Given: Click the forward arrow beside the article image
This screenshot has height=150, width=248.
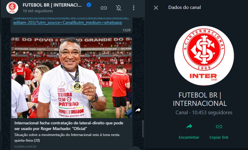Looking at the screenshot, I should (138, 110).
